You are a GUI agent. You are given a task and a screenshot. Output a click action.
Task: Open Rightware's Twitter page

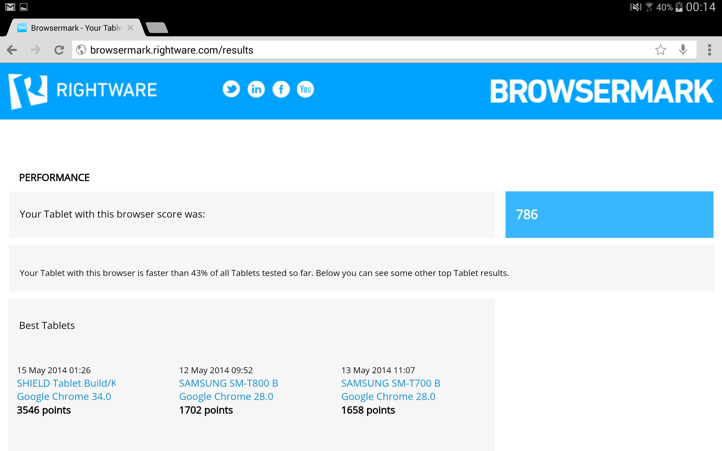pos(231,89)
